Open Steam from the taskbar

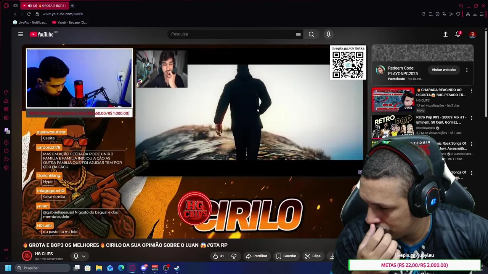(x=177, y=268)
